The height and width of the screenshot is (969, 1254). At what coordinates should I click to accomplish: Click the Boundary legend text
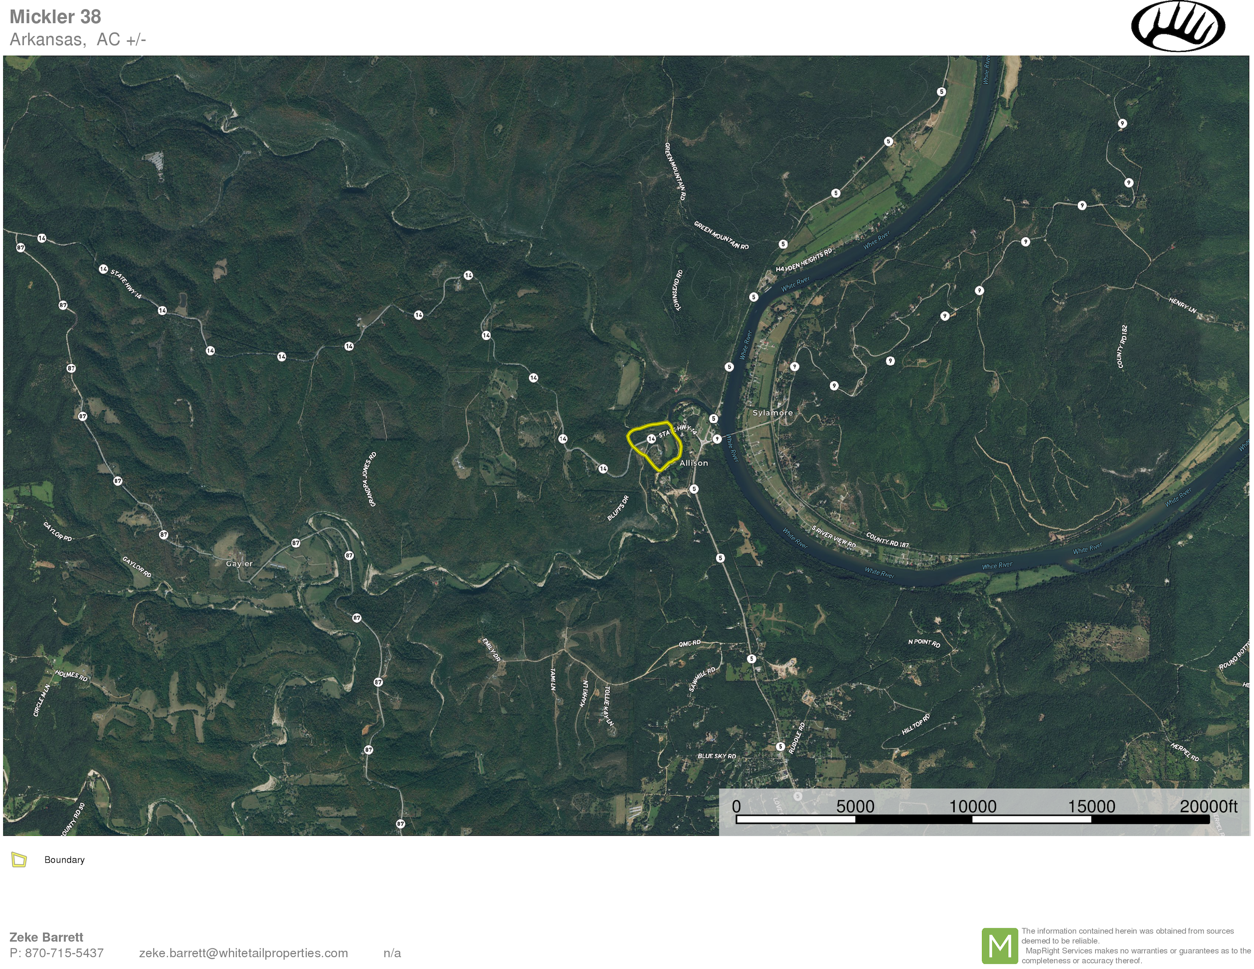[x=64, y=859]
